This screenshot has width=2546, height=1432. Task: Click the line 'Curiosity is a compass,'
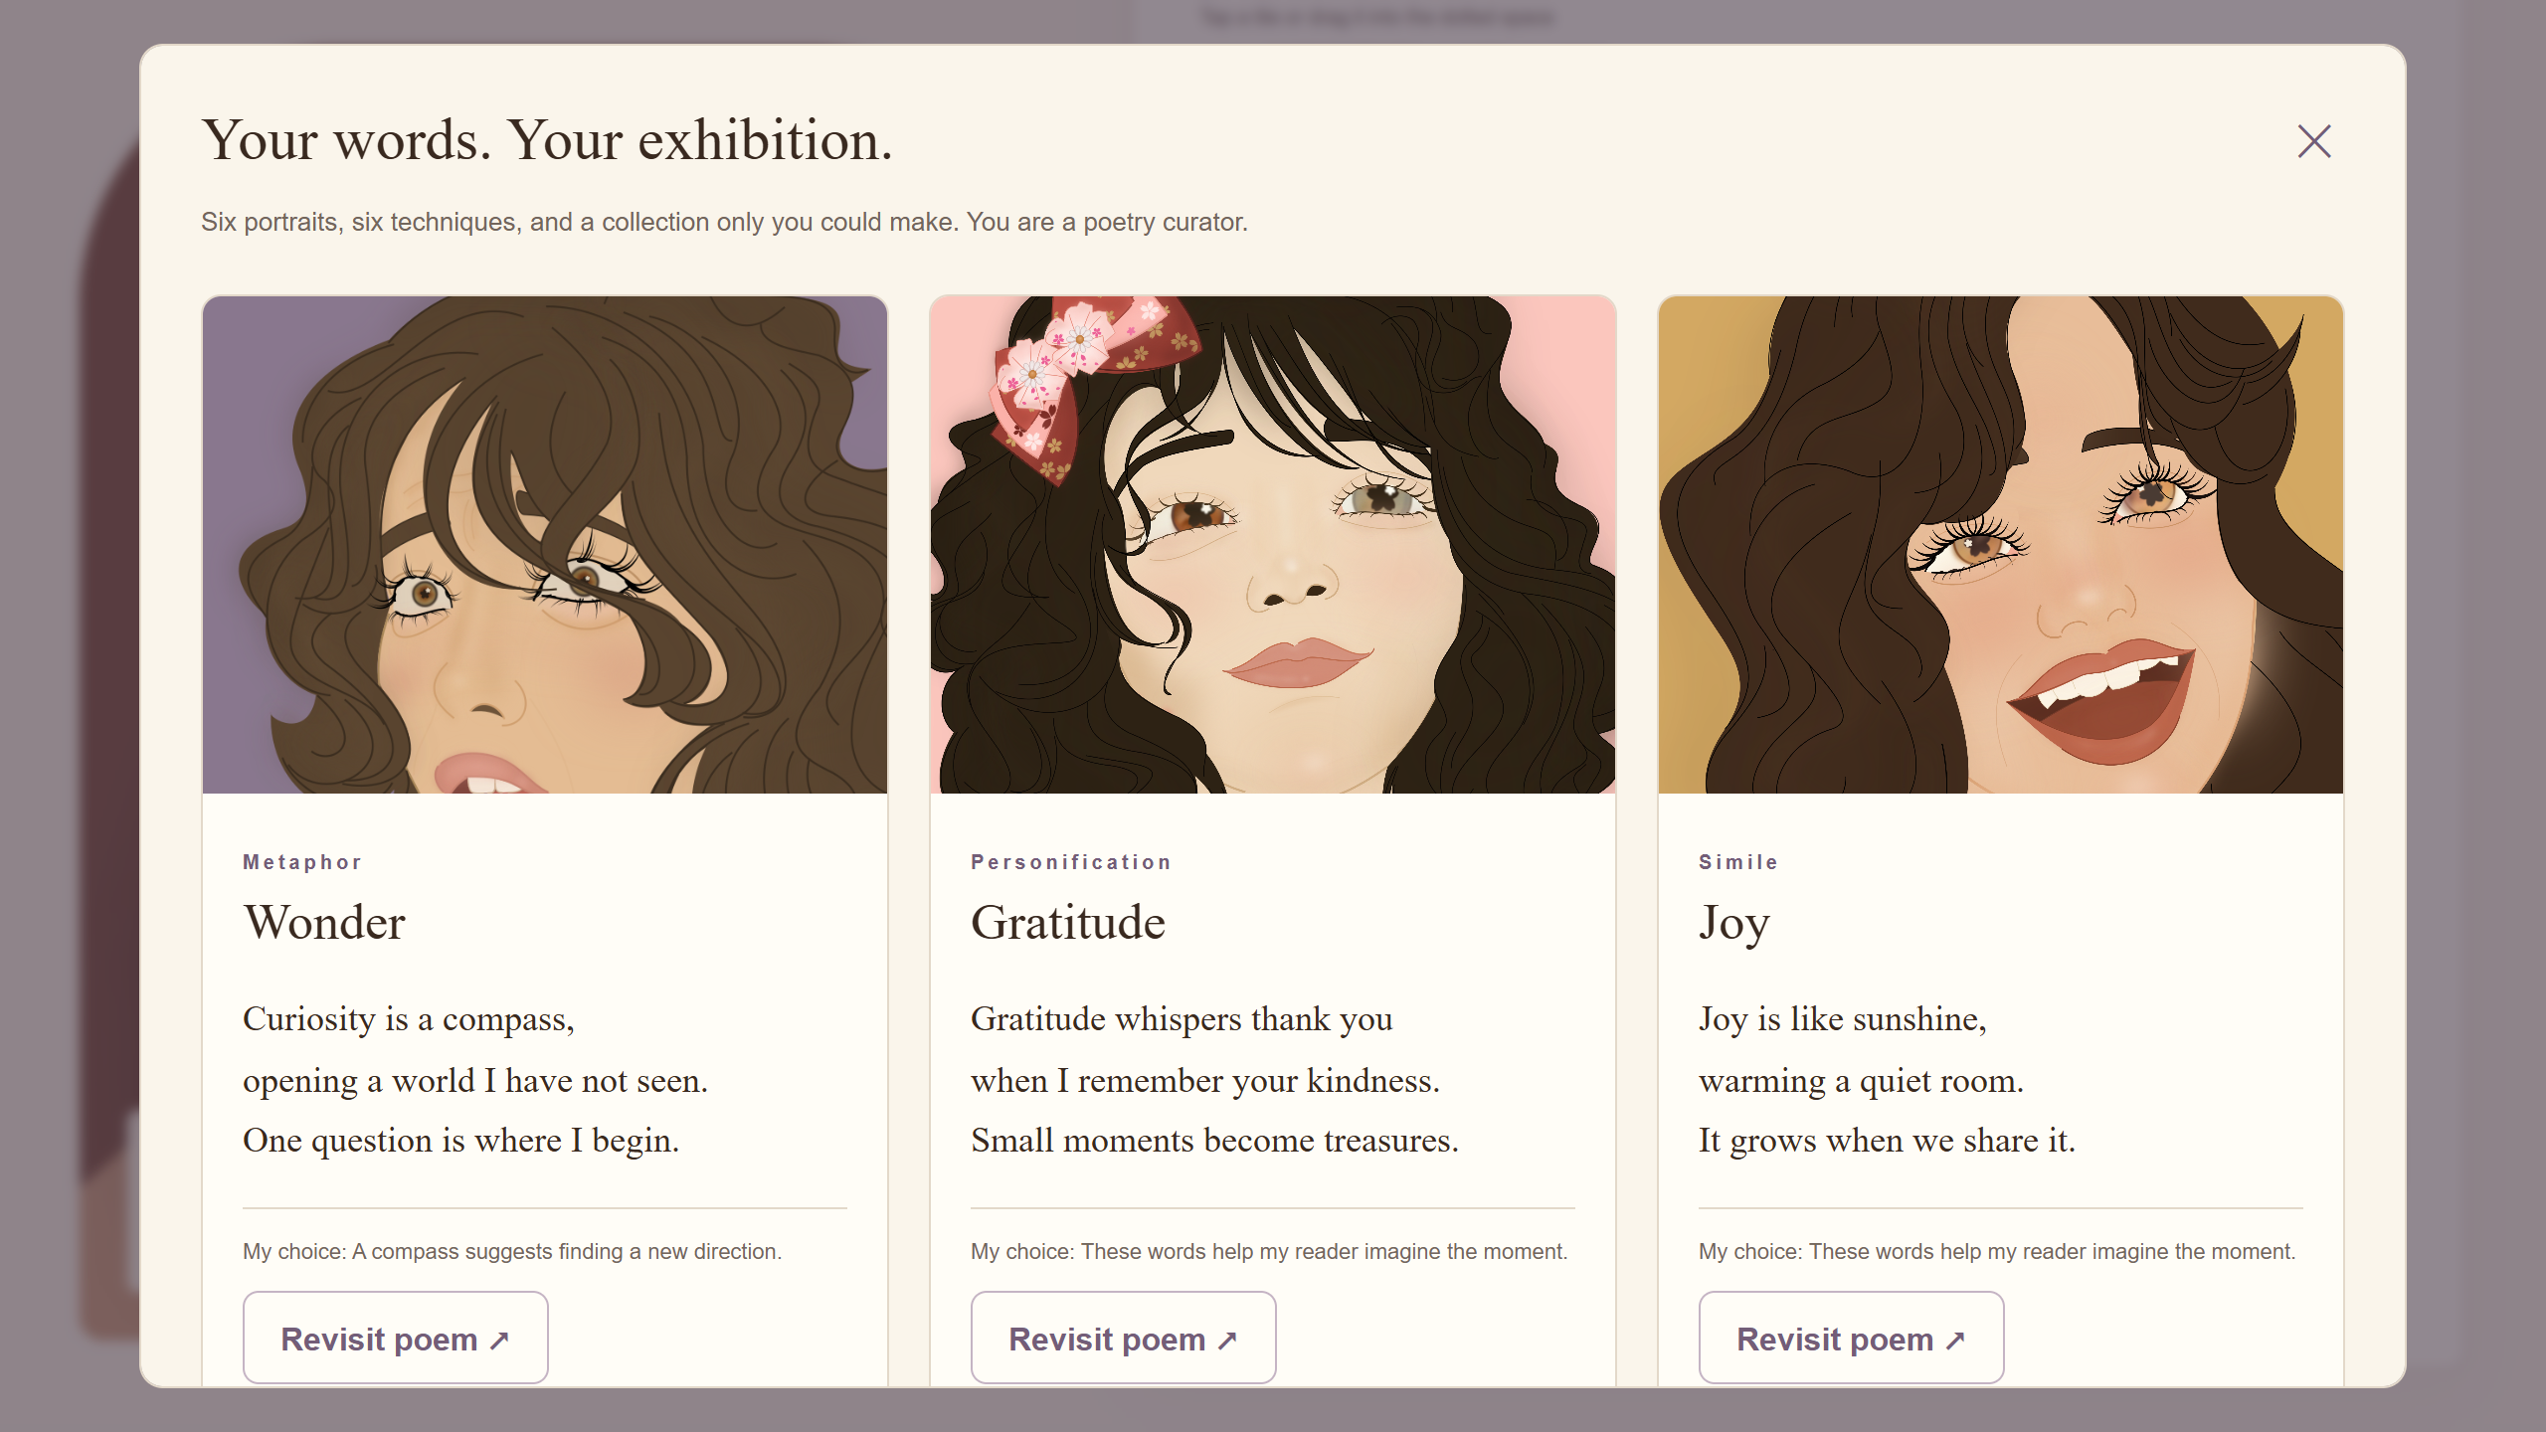(x=409, y=1019)
